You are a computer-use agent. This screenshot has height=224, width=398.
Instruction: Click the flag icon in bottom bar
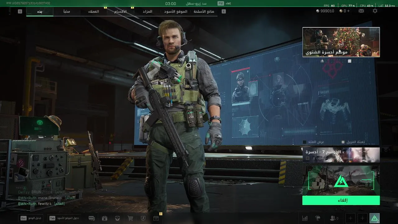pos(318,218)
